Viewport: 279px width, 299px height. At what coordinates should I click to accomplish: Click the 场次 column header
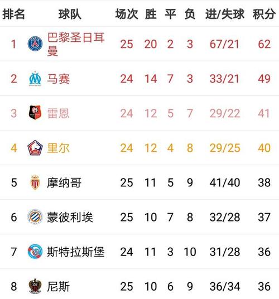(127, 14)
